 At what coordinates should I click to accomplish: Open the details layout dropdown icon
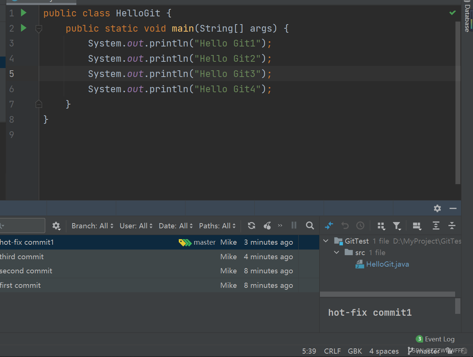pos(417,226)
